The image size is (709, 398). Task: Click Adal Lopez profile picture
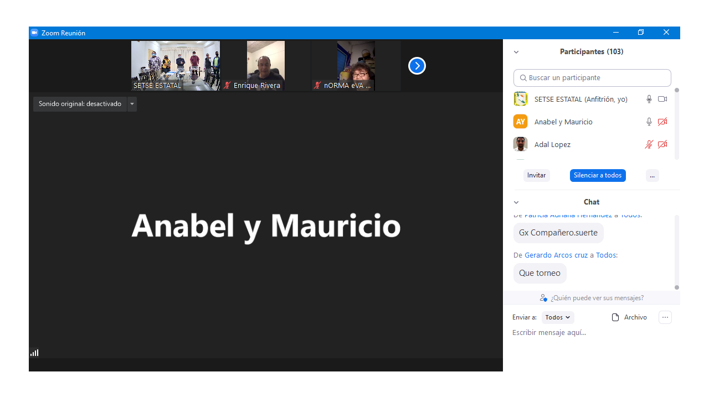(x=521, y=144)
